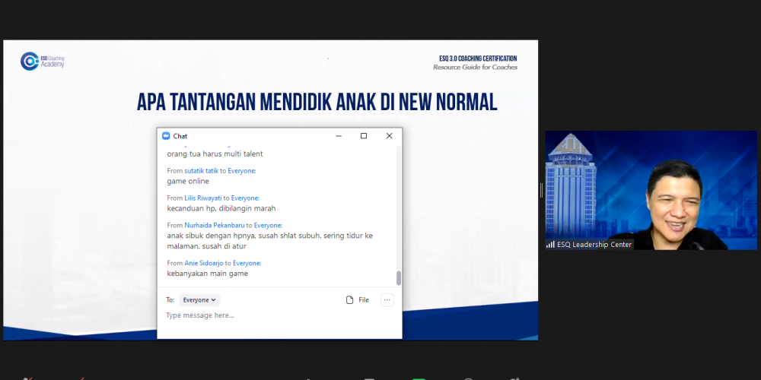Click the signal strength icon beside ESQ Leadership Center
The height and width of the screenshot is (380, 761).
[550, 245]
